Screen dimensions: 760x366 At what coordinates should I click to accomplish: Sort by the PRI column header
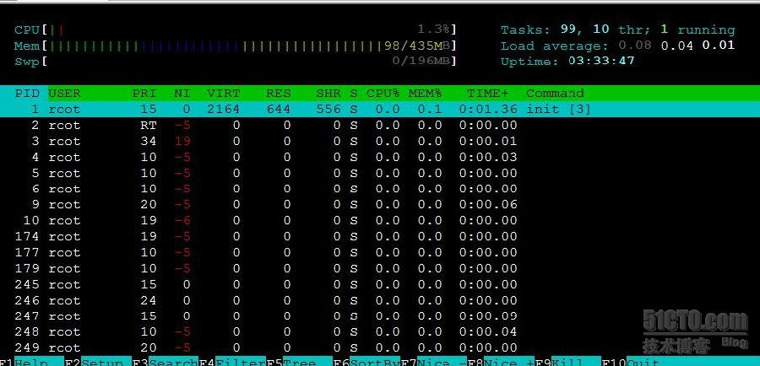point(144,93)
